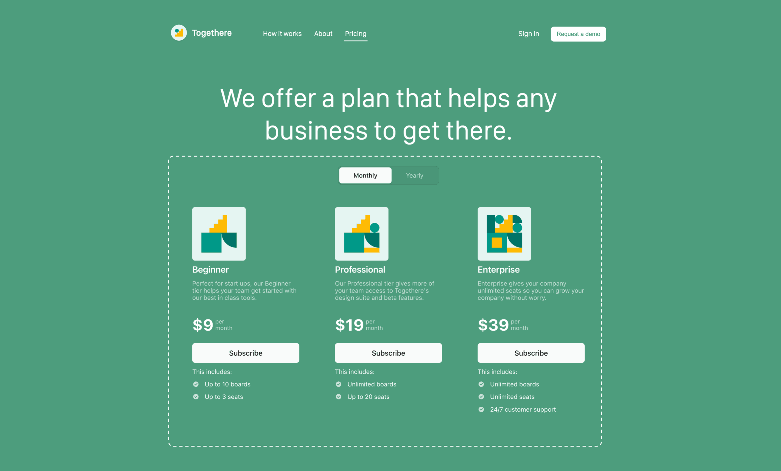Click the Request a demo button
The height and width of the screenshot is (471, 781).
click(x=578, y=34)
